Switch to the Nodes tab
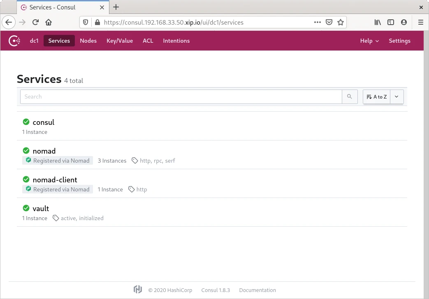 pyautogui.click(x=88, y=41)
